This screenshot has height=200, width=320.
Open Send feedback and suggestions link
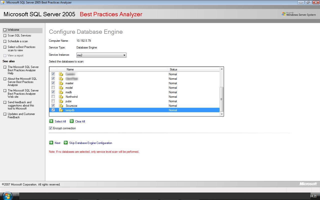21,105
